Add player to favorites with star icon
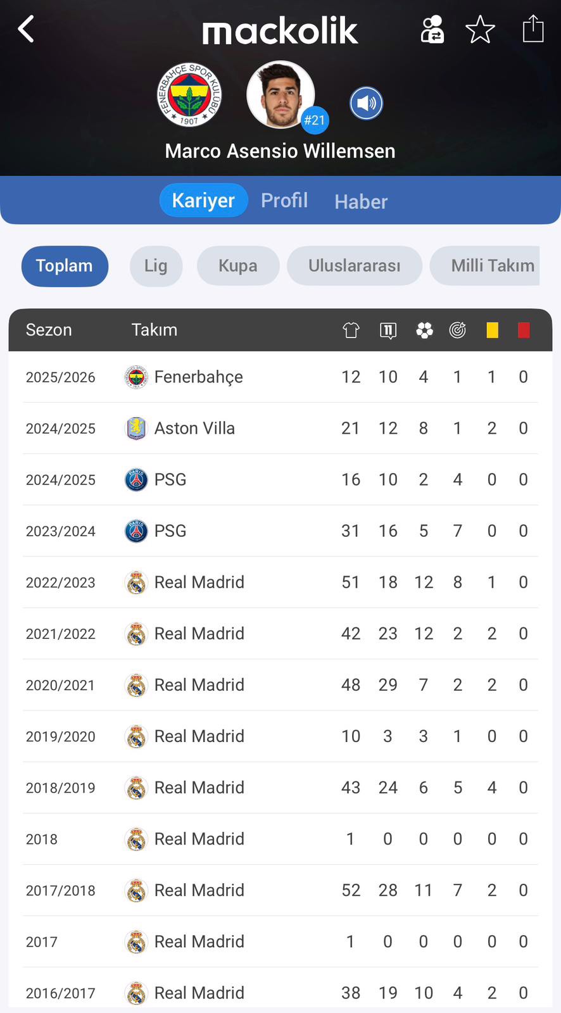This screenshot has width=561, height=1013. (480, 29)
